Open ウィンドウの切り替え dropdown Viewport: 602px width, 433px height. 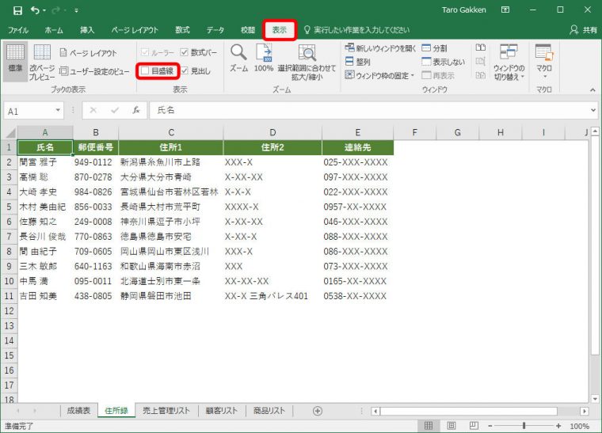[x=509, y=62]
